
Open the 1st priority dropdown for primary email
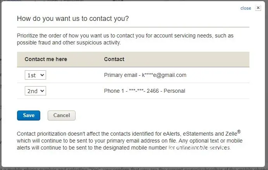point(35,75)
